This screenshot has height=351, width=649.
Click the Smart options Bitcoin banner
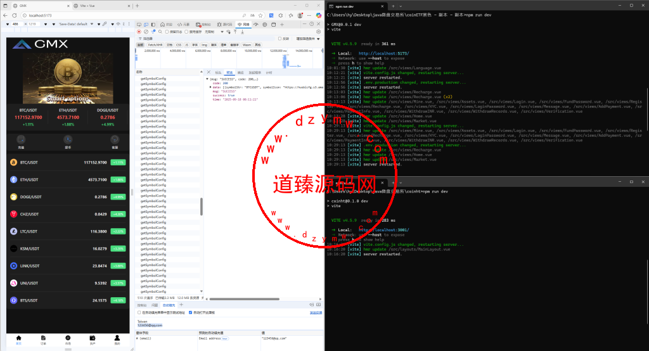click(68, 78)
